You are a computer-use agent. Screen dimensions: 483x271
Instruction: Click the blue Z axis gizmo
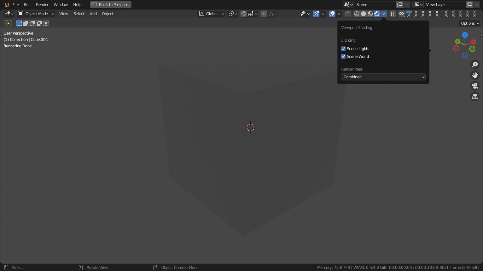point(465,35)
